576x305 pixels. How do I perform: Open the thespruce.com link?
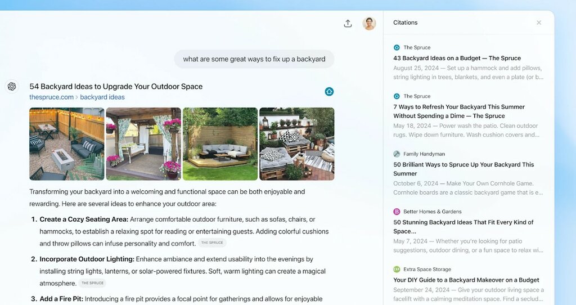pyautogui.click(x=51, y=97)
